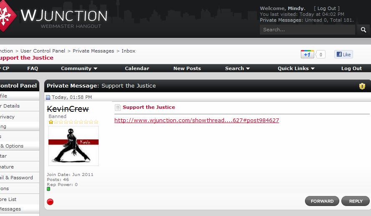Image resolution: width=371 pixels, height=216 pixels.
Task: Click the red offline status icon
Action: click(x=50, y=202)
